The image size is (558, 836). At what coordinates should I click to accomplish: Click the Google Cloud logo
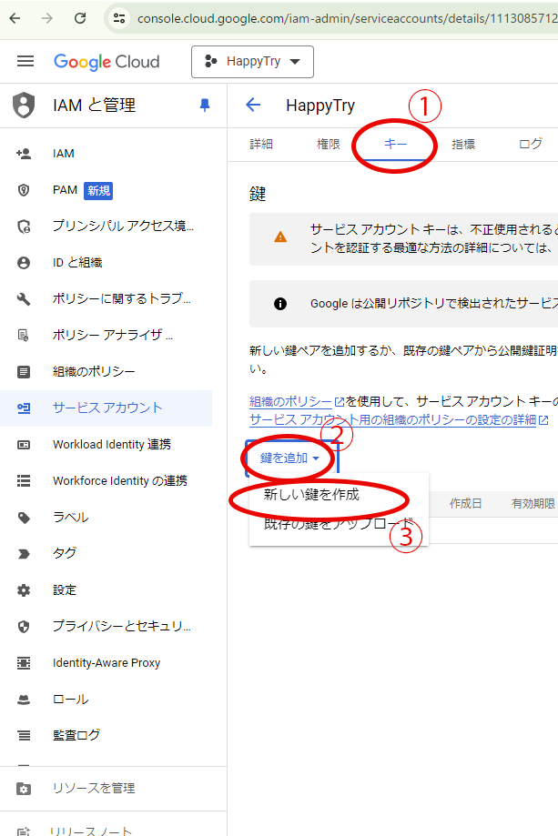point(107,62)
